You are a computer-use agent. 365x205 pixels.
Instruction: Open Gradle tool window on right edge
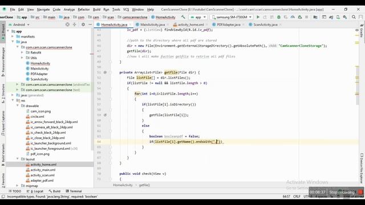(362, 31)
